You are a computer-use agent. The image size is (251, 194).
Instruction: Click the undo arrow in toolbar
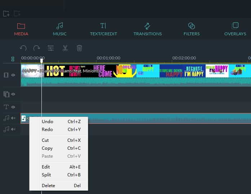point(23,48)
